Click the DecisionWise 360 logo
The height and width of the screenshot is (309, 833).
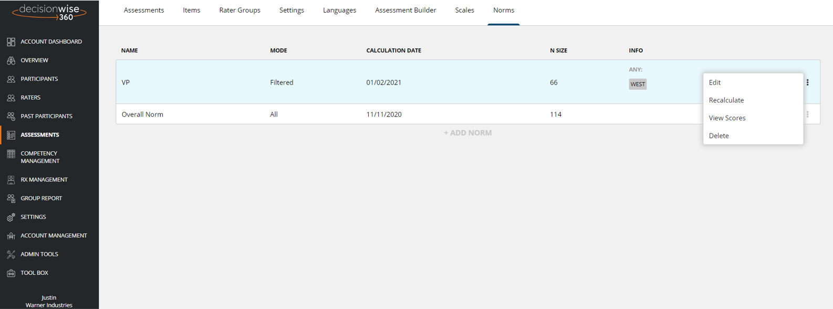[x=49, y=12]
